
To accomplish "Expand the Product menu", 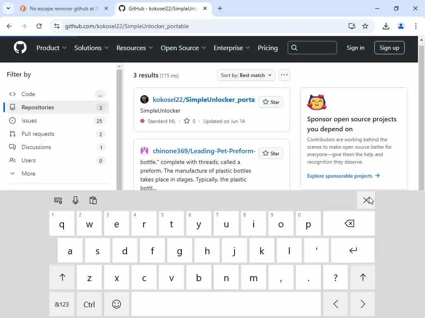I will pyautogui.click(x=51, y=48).
